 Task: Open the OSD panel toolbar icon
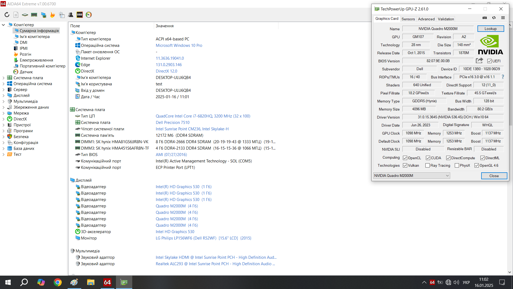80,15
